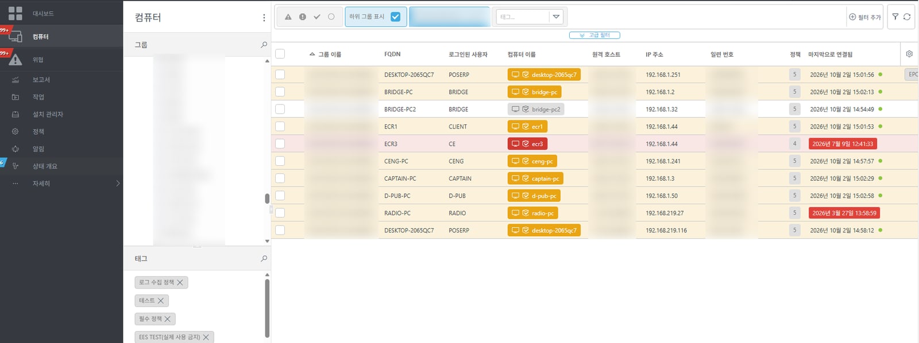Click red date 2026년 3월 27일 13:58:59
Viewport: 919px width, 343px height.
(x=844, y=213)
